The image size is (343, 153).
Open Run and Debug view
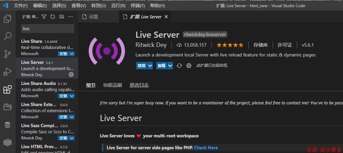tap(7, 72)
